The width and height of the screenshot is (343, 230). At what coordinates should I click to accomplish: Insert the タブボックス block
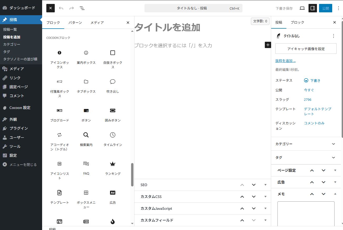tap(86, 88)
